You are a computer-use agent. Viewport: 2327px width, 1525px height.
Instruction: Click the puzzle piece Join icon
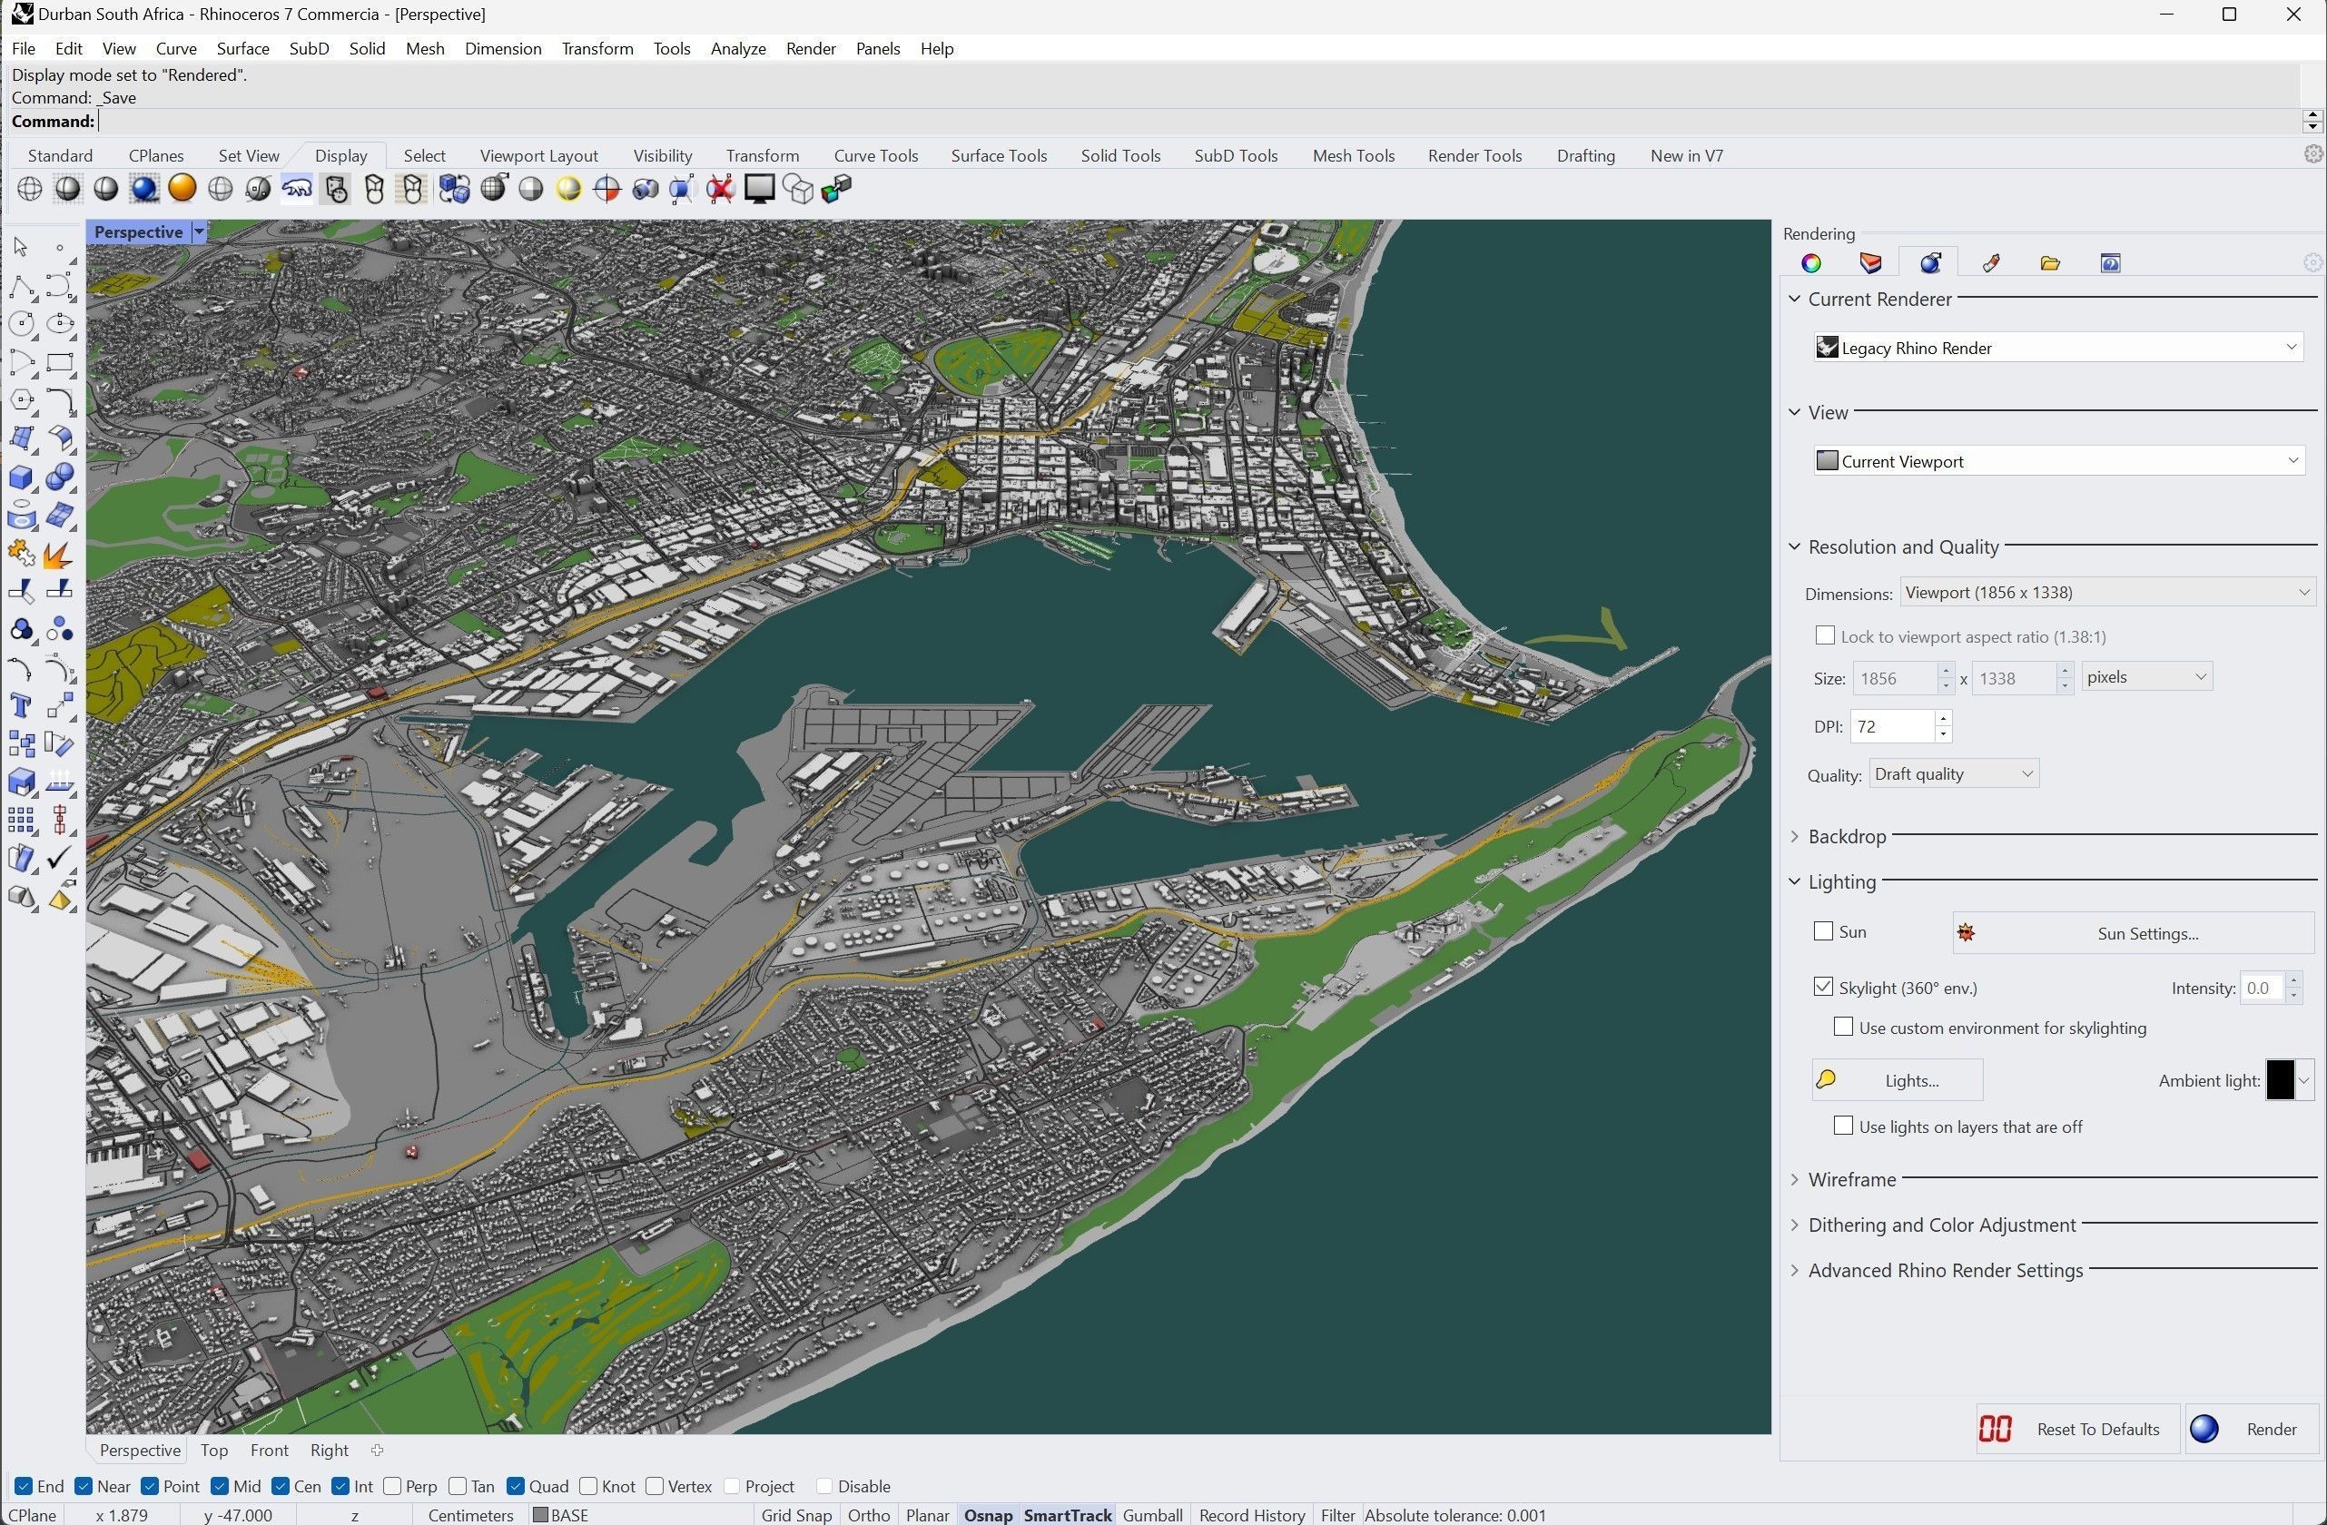[x=22, y=555]
